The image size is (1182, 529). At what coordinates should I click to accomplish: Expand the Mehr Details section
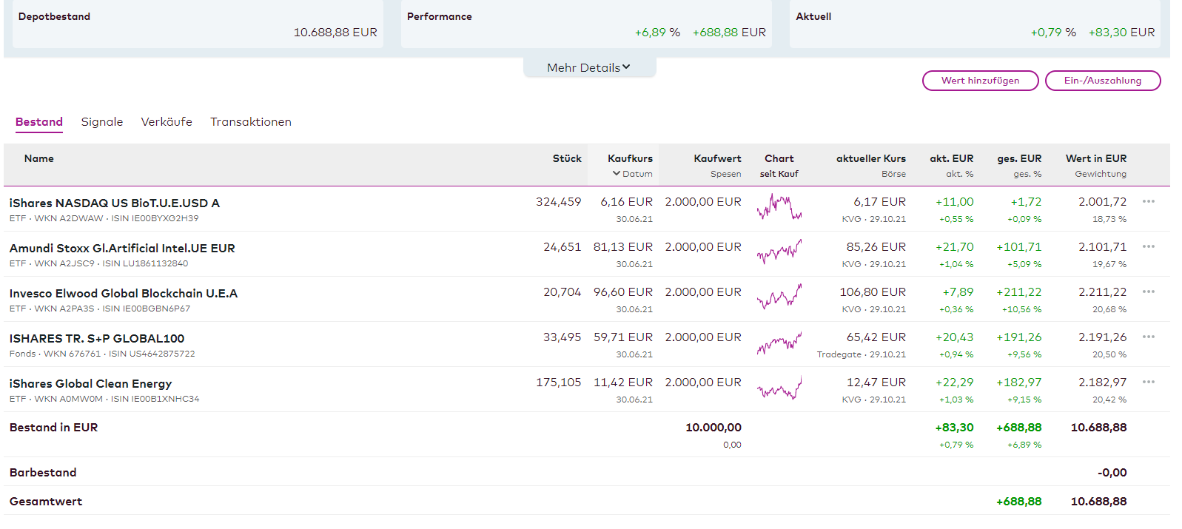pos(588,67)
